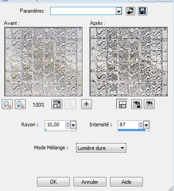The height and width of the screenshot is (191, 174).
Task: Click the blue Intensité slider bar
Action: (x=132, y=130)
